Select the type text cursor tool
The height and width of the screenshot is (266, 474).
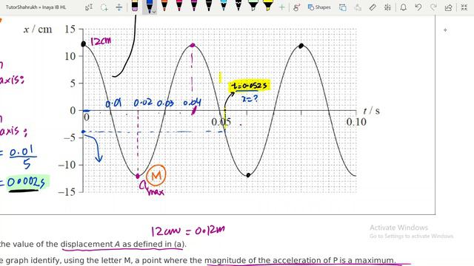click(x=89, y=7)
